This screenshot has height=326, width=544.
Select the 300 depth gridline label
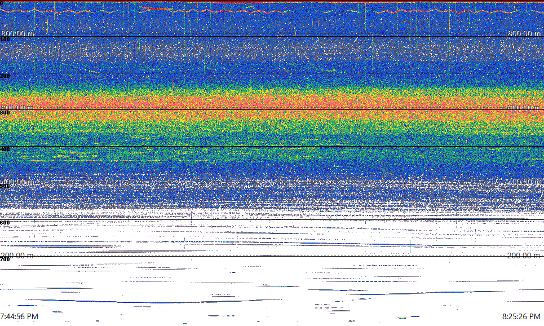click(5, 112)
